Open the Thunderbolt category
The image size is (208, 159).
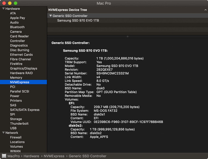pos(19,124)
